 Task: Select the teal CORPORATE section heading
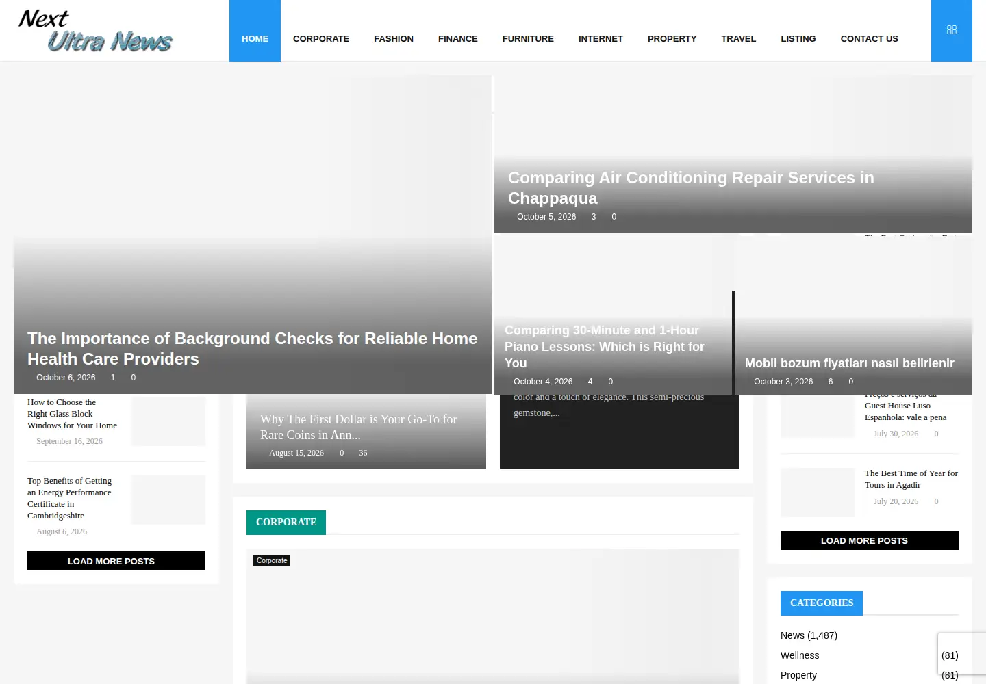point(286,522)
